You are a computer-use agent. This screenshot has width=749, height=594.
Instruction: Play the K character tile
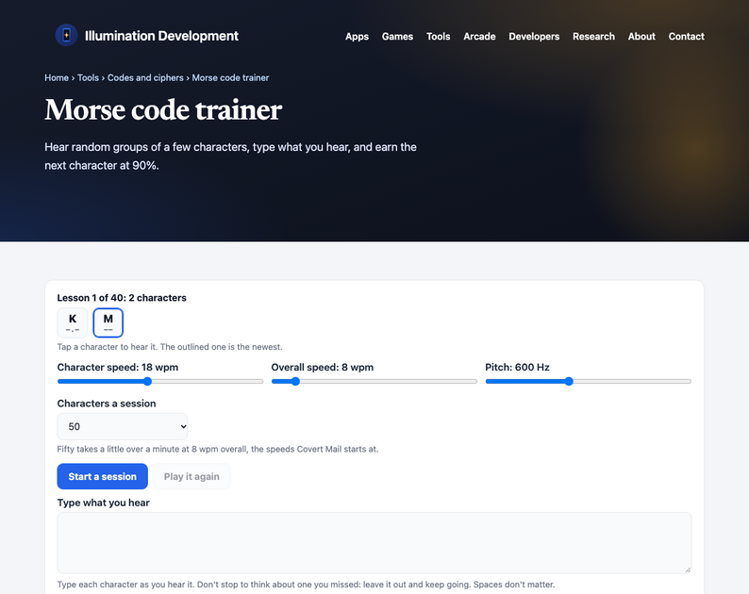73,322
